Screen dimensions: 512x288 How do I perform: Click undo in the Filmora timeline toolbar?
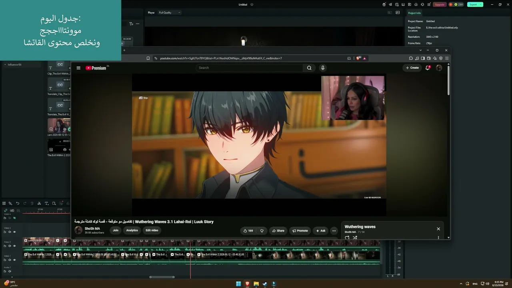(18, 204)
